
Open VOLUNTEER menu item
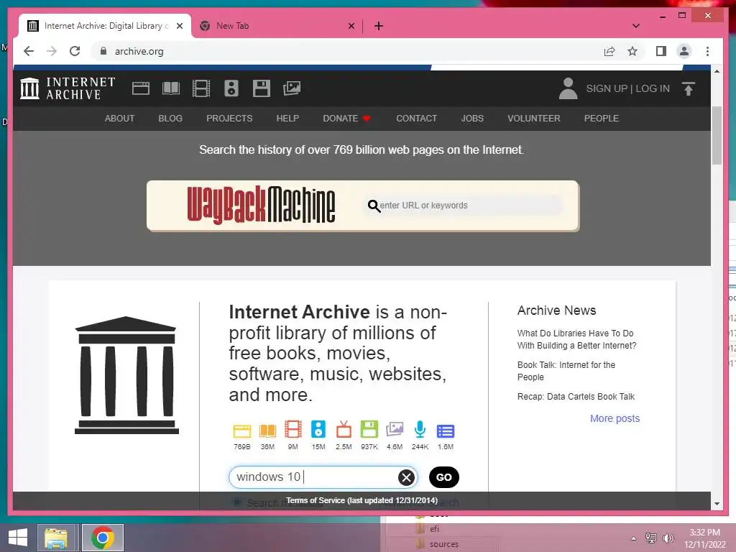tap(534, 119)
